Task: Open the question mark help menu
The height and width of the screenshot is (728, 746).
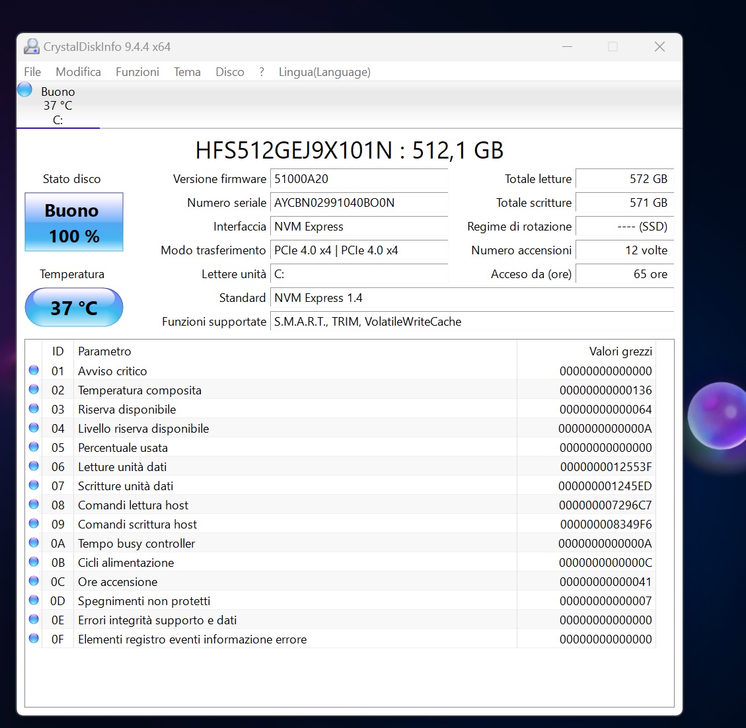Action: (262, 72)
